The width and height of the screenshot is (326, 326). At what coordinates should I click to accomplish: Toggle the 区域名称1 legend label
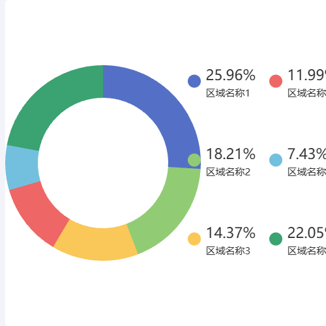tap(228, 93)
